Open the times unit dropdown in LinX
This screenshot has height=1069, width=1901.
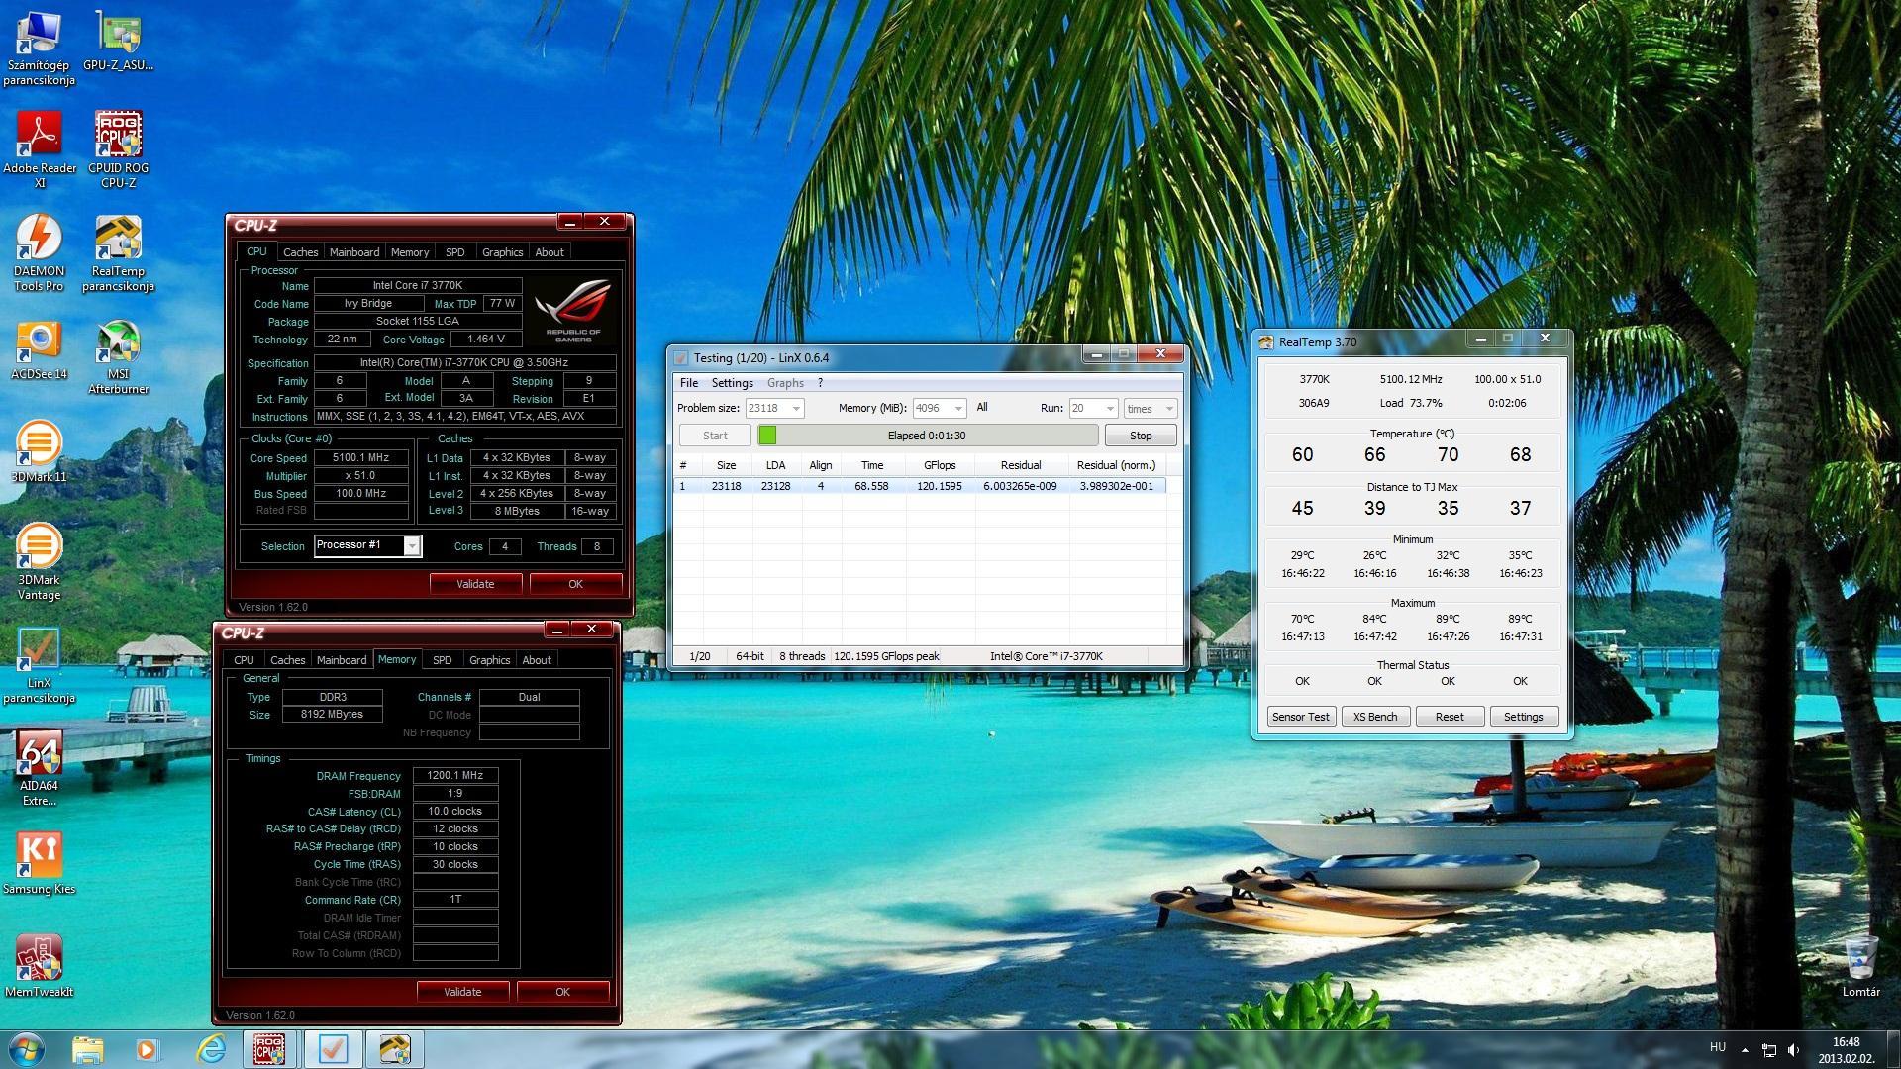point(1168,409)
